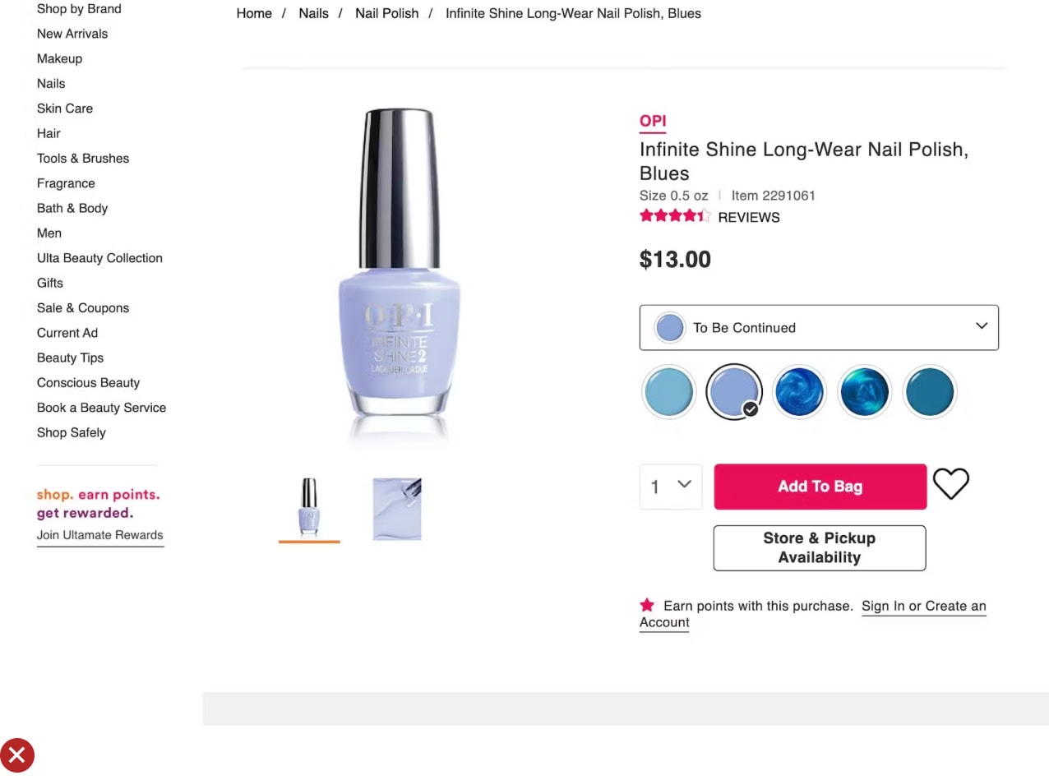The width and height of the screenshot is (1049, 780).
Task: Select the metallic royal blue swatch
Action: click(799, 392)
